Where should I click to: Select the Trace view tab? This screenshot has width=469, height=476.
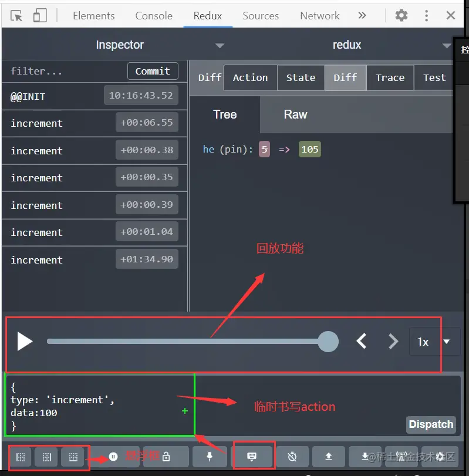pos(390,77)
